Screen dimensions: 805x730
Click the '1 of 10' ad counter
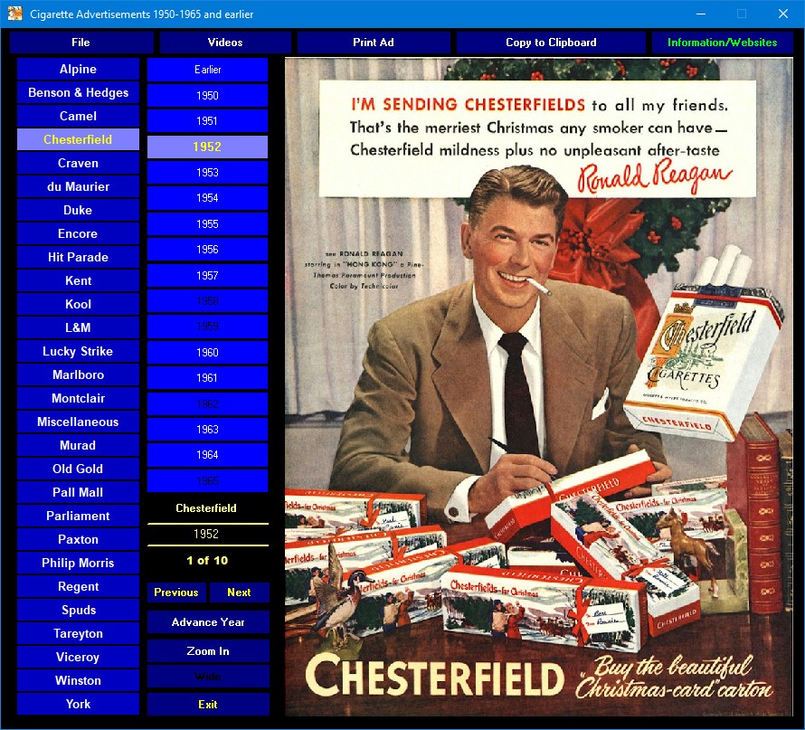coord(207,561)
